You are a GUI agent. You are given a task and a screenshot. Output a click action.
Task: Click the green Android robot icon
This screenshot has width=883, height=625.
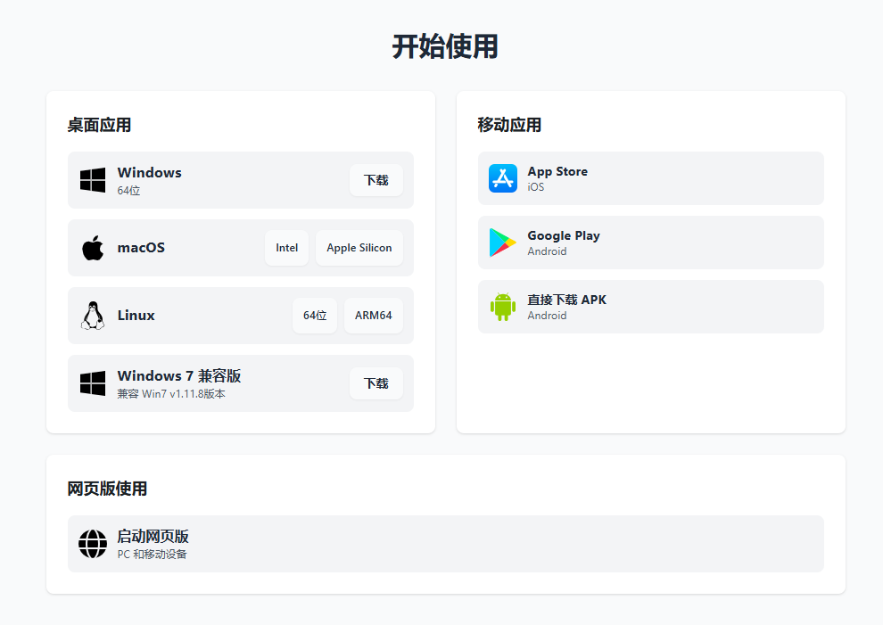[x=503, y=307]
